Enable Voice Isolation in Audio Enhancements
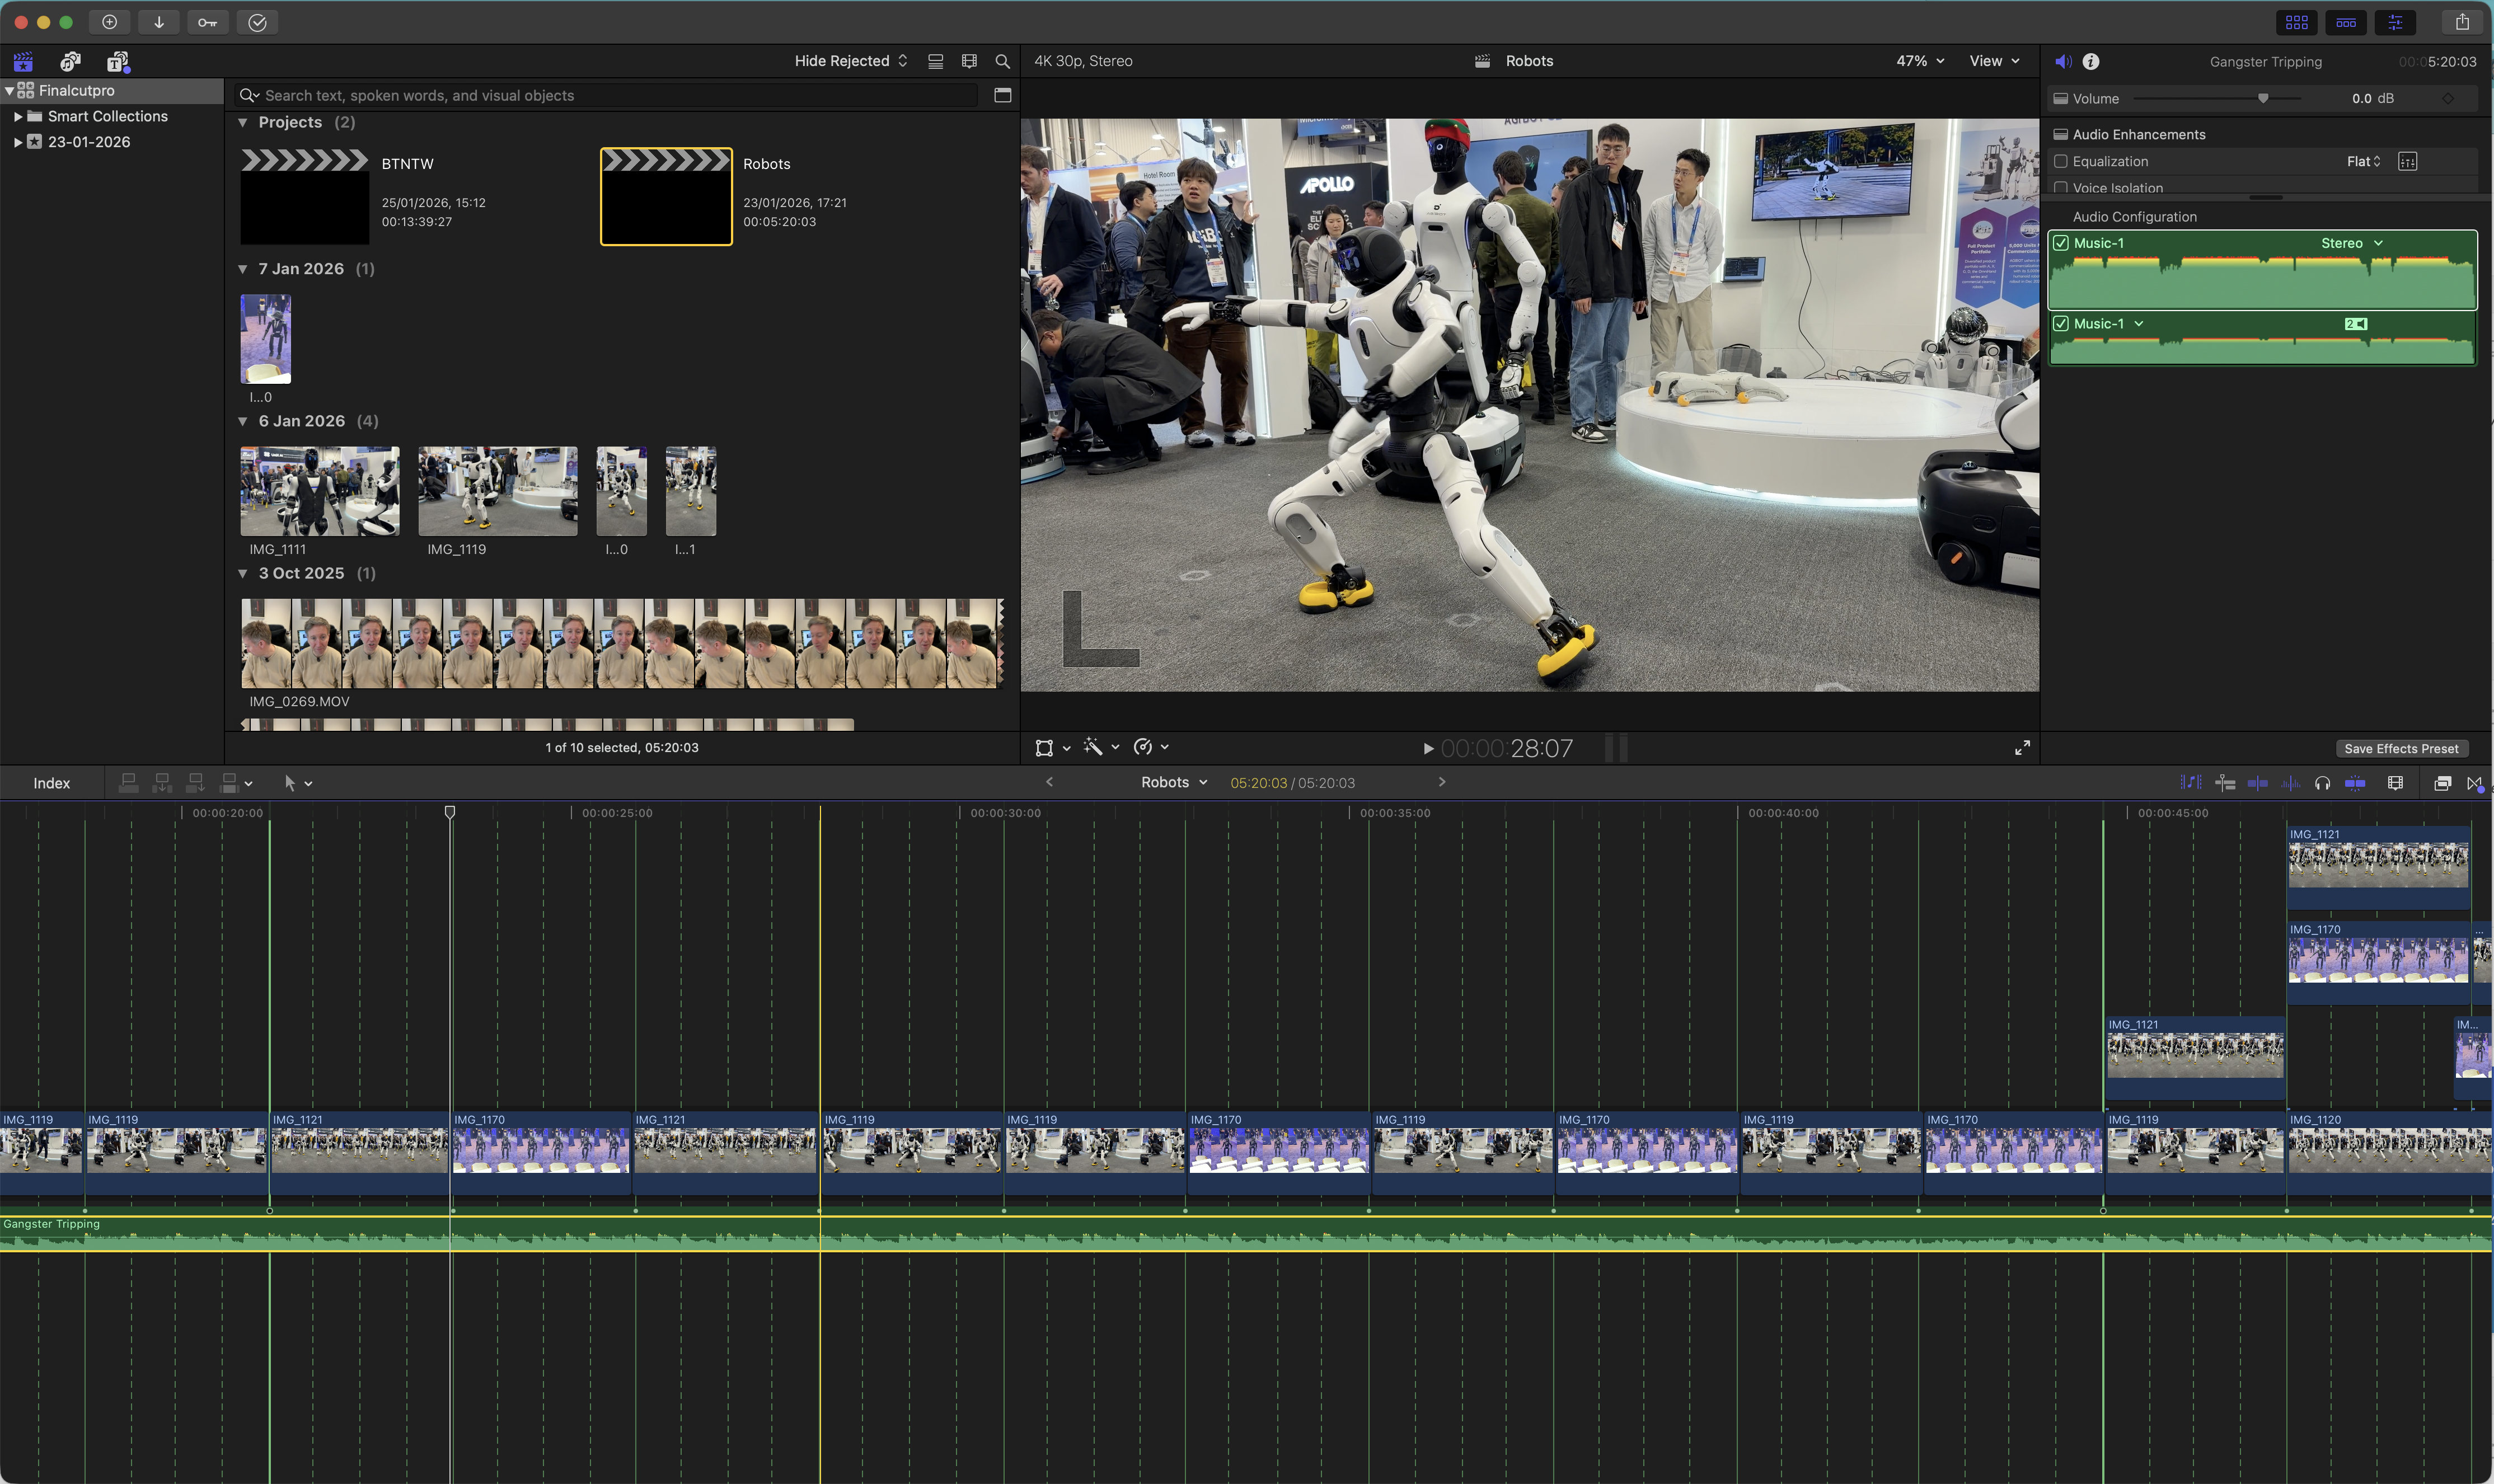The height and width of the screenshot is (1484, 2494). click(2061, 188)
